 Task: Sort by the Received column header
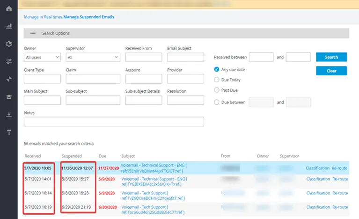coord(33,156)
